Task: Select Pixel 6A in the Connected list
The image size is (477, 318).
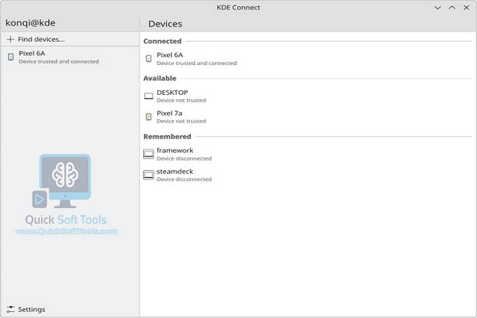Action: (307, 59)
